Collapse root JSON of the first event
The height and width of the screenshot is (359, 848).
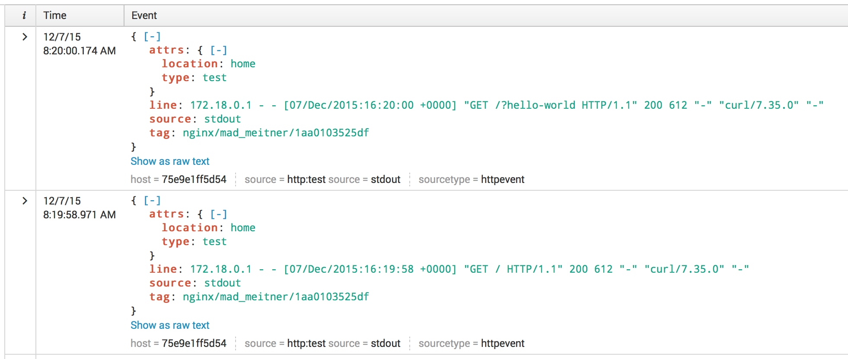(152, 37)
